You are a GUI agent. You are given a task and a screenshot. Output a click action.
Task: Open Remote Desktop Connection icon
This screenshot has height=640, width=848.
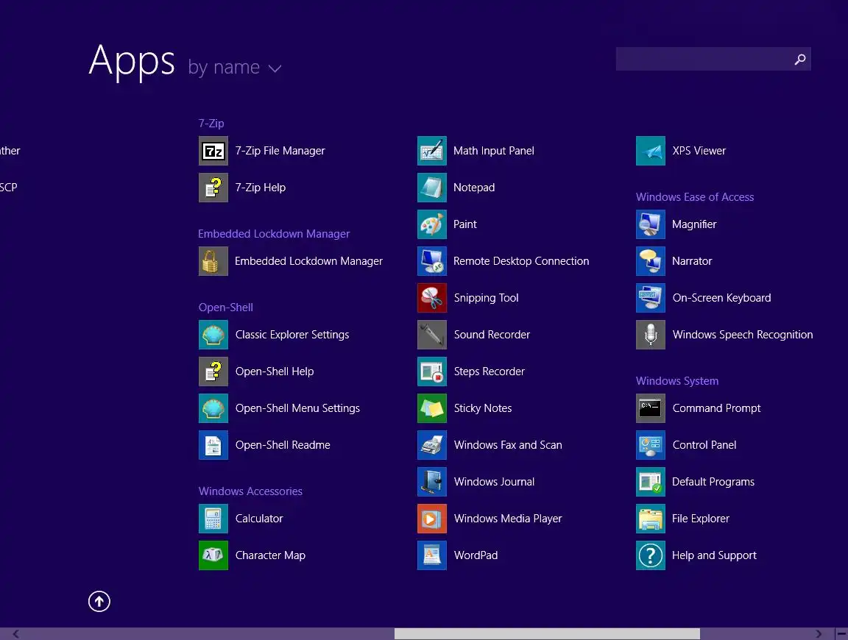pos(432,261)
